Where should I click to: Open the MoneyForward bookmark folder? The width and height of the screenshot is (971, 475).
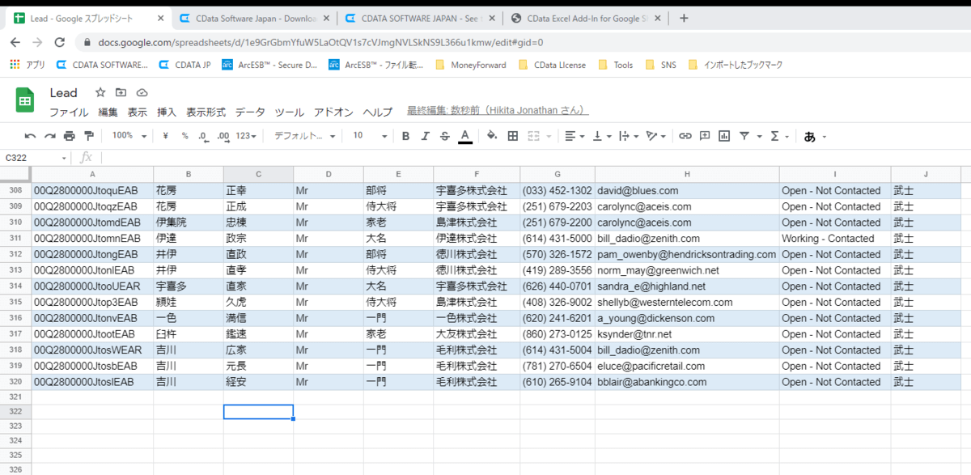pos(470,65)
